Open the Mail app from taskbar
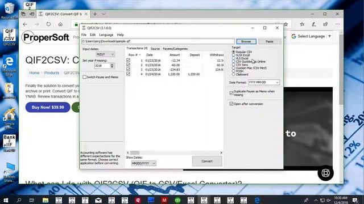The width and height of the screenshot is (364, 204). (98, 200)
